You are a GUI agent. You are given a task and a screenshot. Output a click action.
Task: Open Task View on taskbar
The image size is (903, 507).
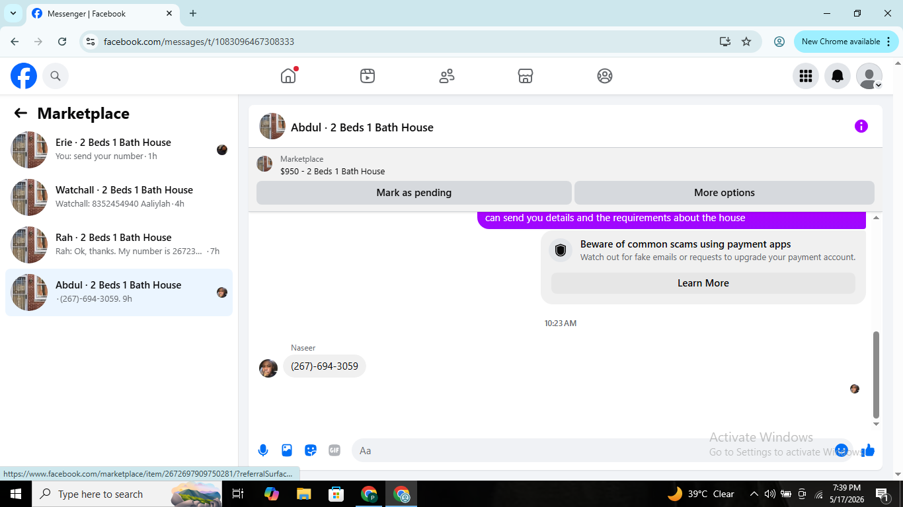coord(239,494)
